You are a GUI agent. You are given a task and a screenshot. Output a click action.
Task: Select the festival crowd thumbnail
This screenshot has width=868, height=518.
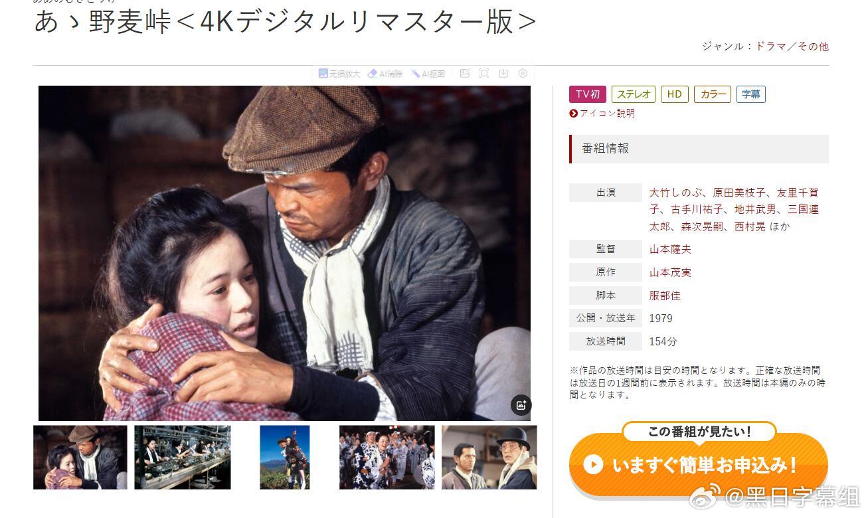[x=387, y=458]
